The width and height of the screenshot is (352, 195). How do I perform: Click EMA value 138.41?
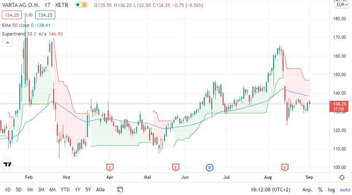43,25
